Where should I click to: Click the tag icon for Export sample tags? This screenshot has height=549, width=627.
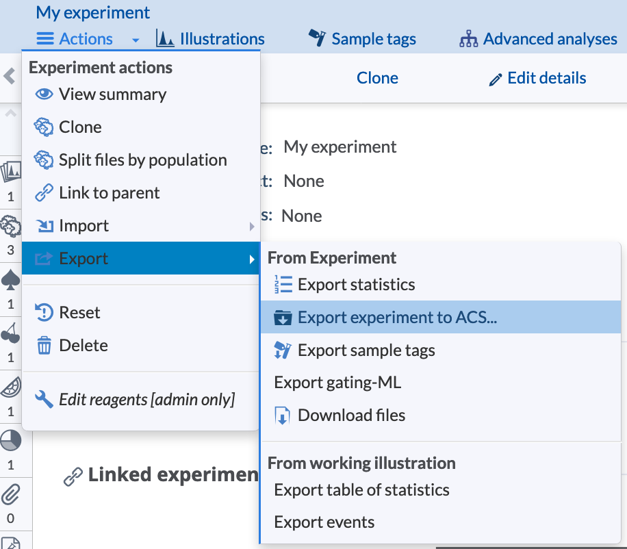pos(283,350)
